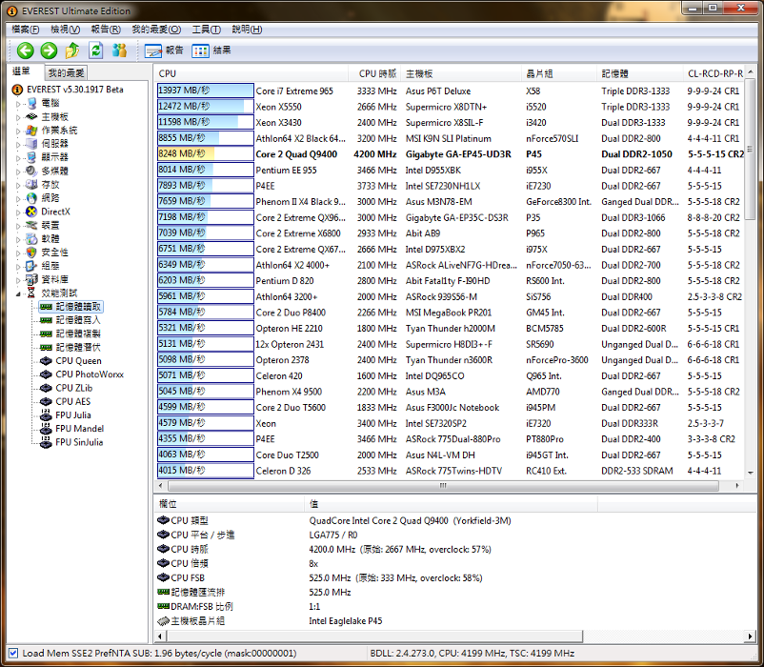
Task: Select the CPU AES benchmark
Action: 73,401
